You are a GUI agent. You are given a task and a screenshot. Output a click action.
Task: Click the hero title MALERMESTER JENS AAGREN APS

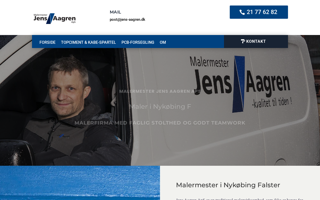[160, 91]
